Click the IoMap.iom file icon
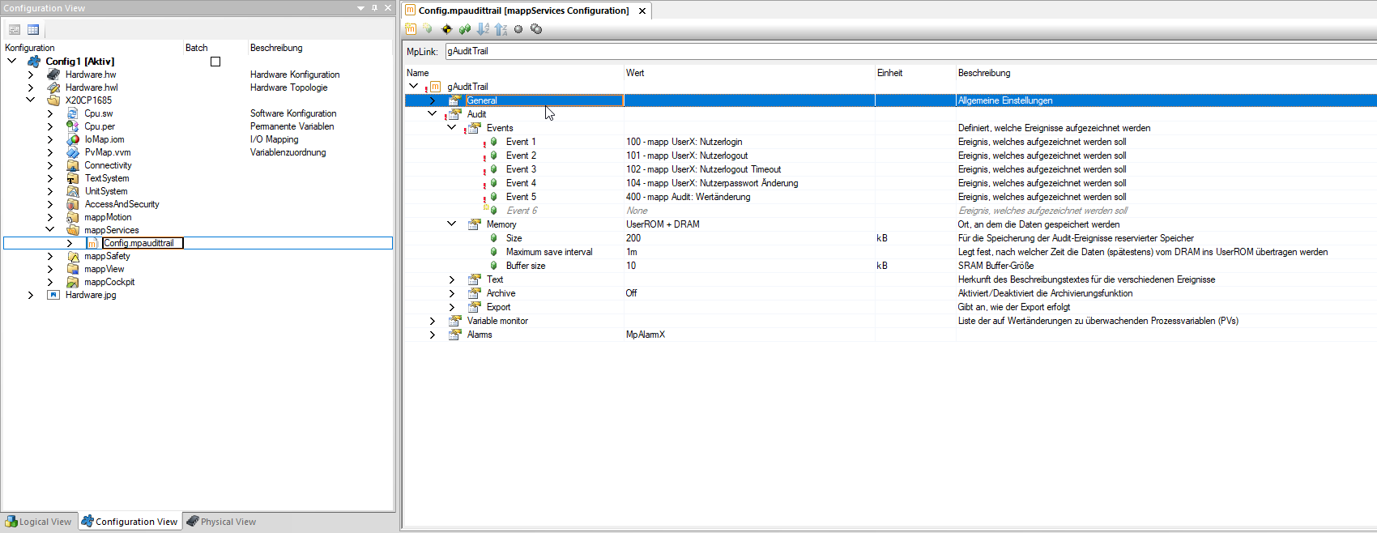1377x533 pixels. coord(73,139)
